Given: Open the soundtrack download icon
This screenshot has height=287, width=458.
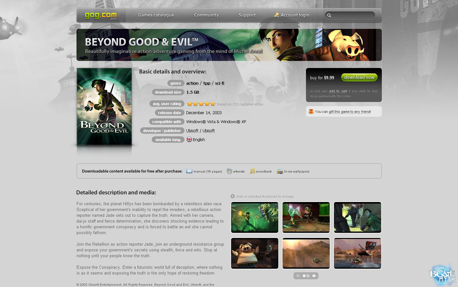Looking at the screenshot, I should 253,171.
